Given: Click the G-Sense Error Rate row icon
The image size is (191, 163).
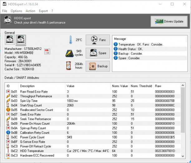Looking at the screenshot, I should (x=8, y=141).
